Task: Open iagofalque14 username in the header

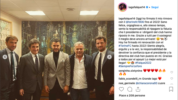Action: coord(136,7)
